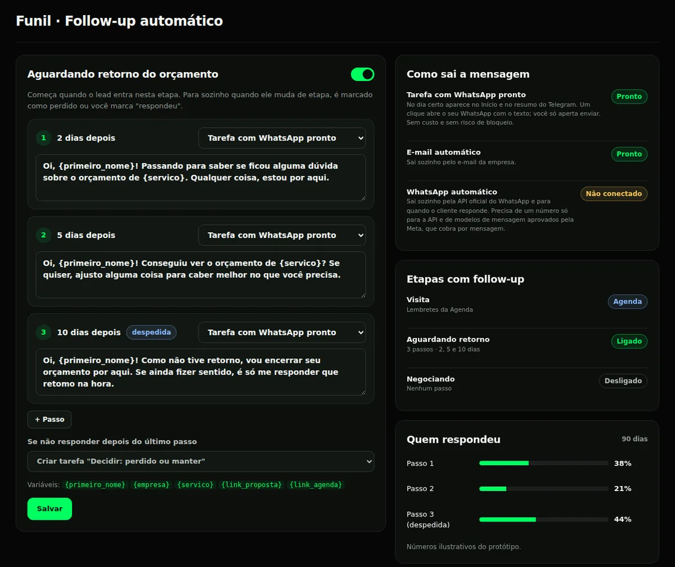Click the green step 1 number badge
The image size is (675, 567).
[43, 138]
